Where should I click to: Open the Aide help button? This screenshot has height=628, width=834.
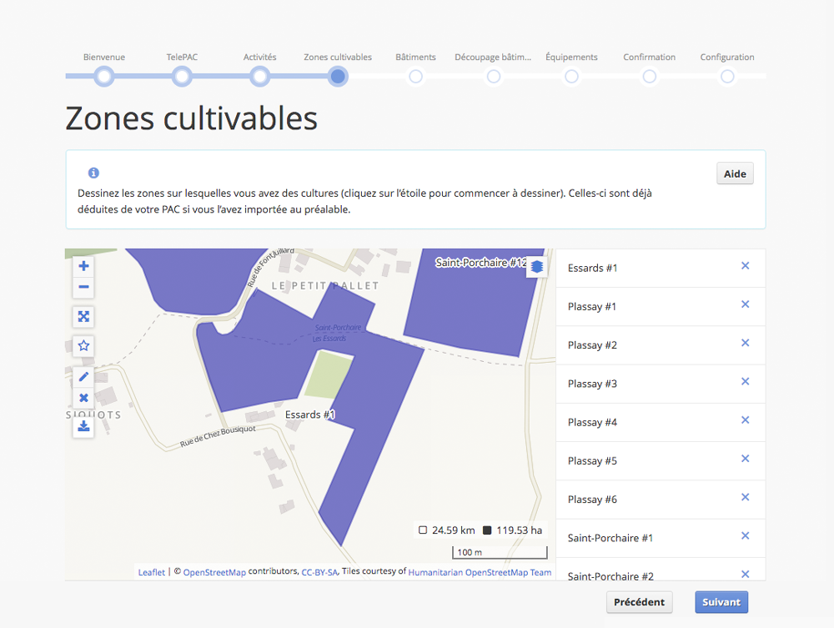tap(735, 173)
